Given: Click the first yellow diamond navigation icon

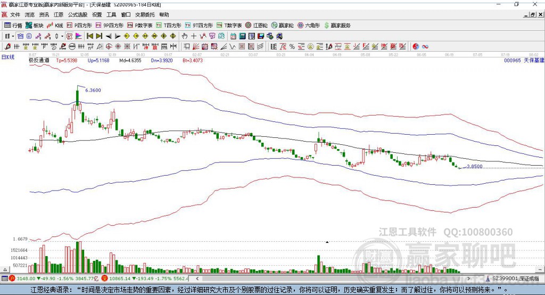Looking at the screenshot, I should coord(127,36).
